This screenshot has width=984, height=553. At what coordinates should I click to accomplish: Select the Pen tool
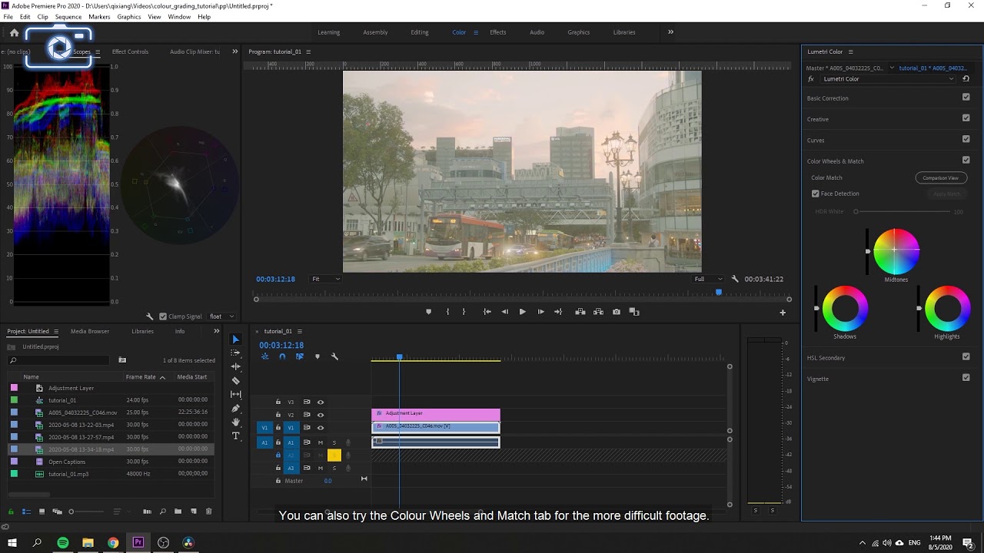(x=236, y=409)
